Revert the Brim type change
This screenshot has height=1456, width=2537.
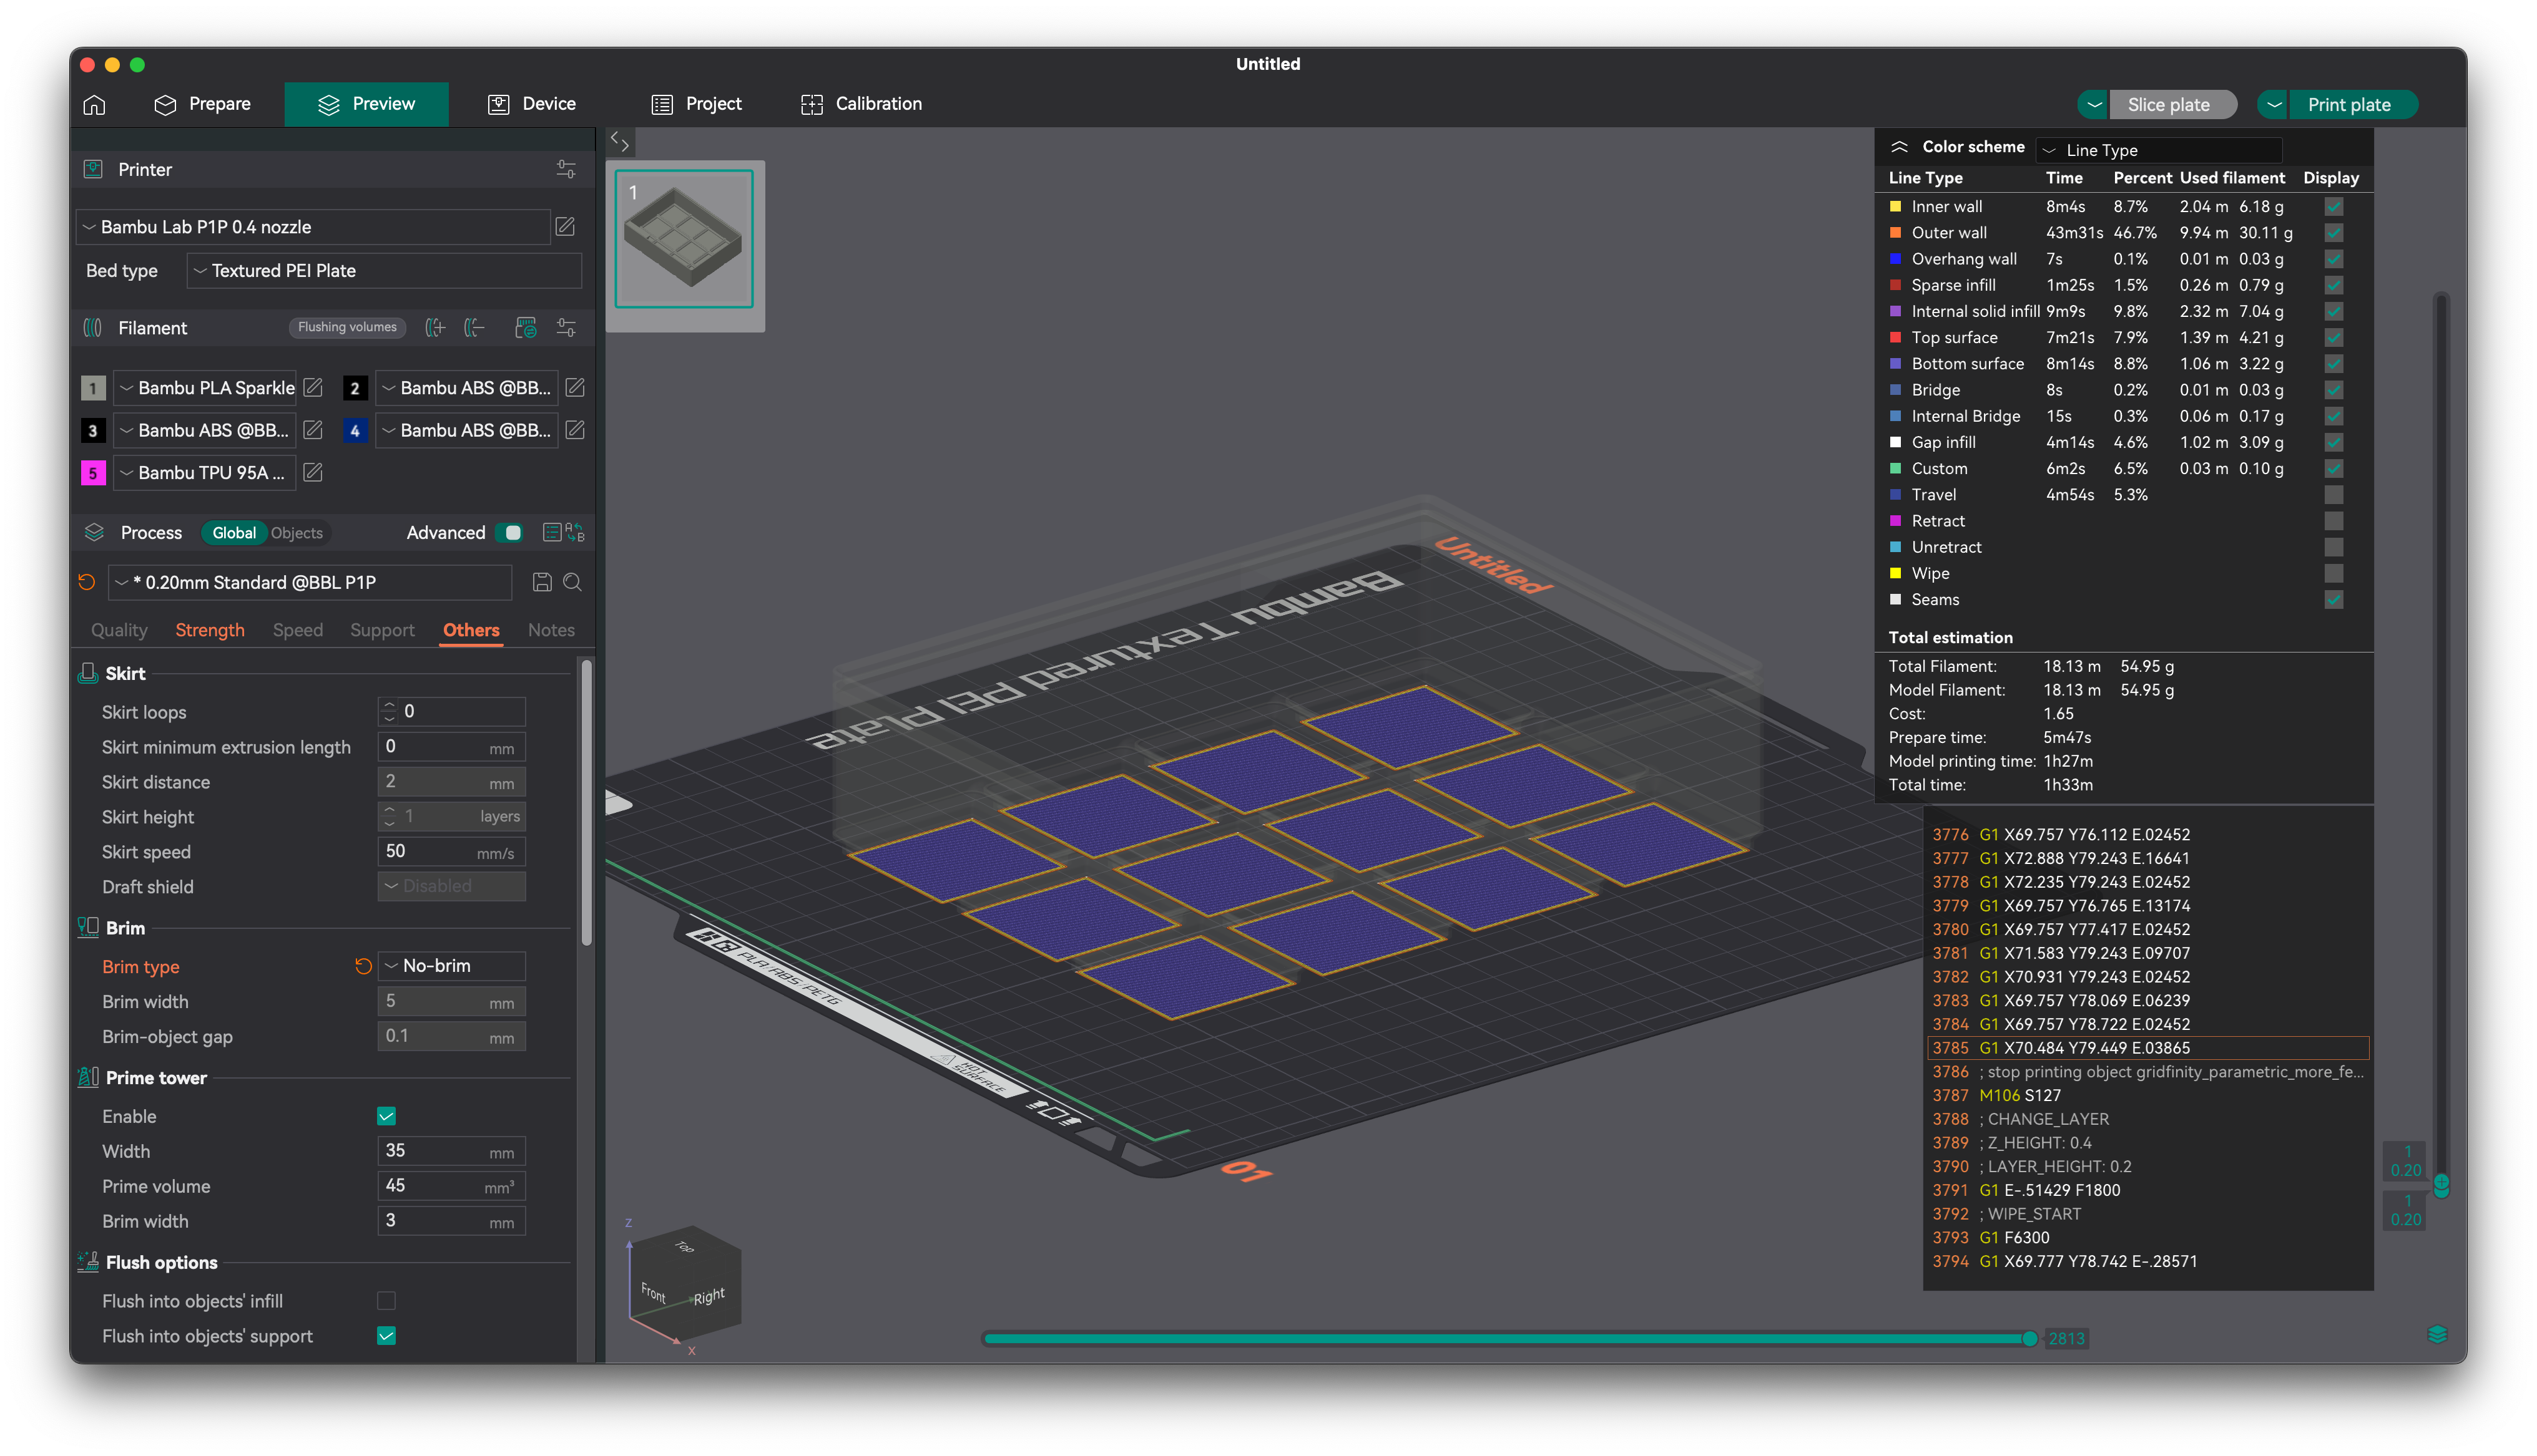363,966
